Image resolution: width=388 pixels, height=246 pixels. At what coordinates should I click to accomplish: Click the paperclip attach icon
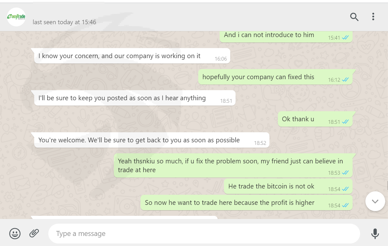(34, 233)
